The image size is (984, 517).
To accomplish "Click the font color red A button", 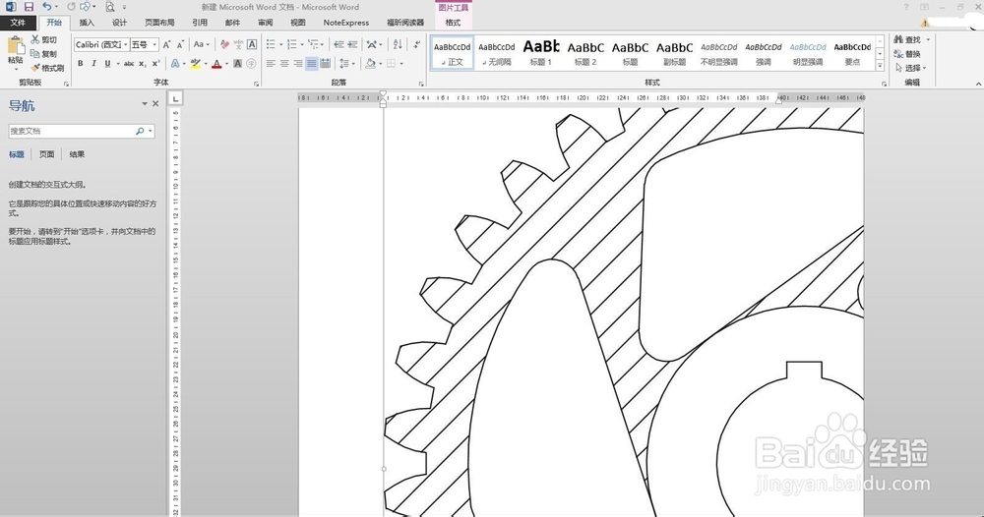I will click(216, 63).
